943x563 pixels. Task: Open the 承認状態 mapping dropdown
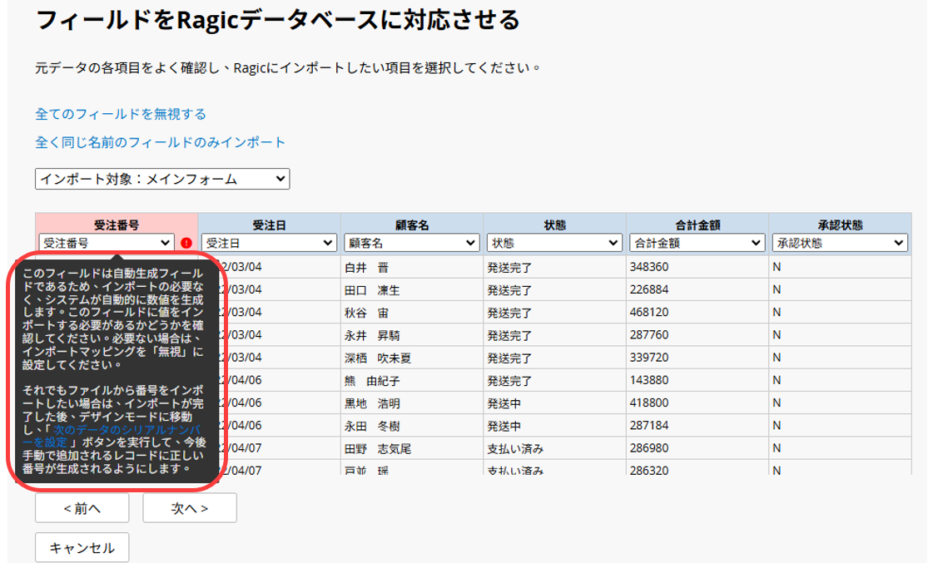[840, 243]
